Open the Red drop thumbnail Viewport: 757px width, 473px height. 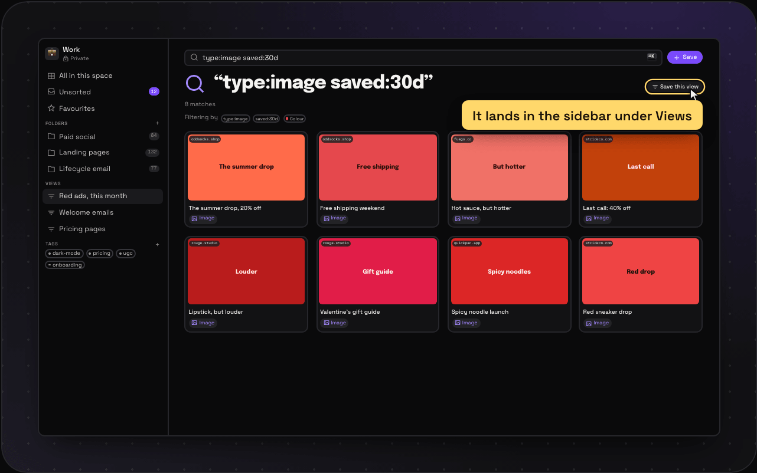click(x=641, y=271)
